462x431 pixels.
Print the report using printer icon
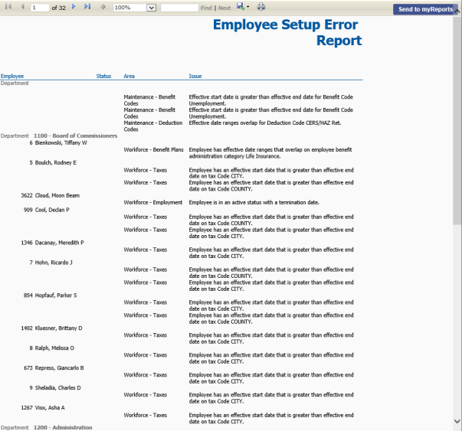pos(260,7)
